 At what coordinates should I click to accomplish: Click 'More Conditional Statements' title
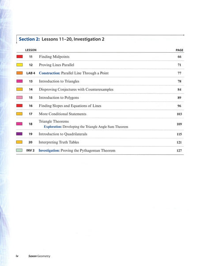[63, 114]
